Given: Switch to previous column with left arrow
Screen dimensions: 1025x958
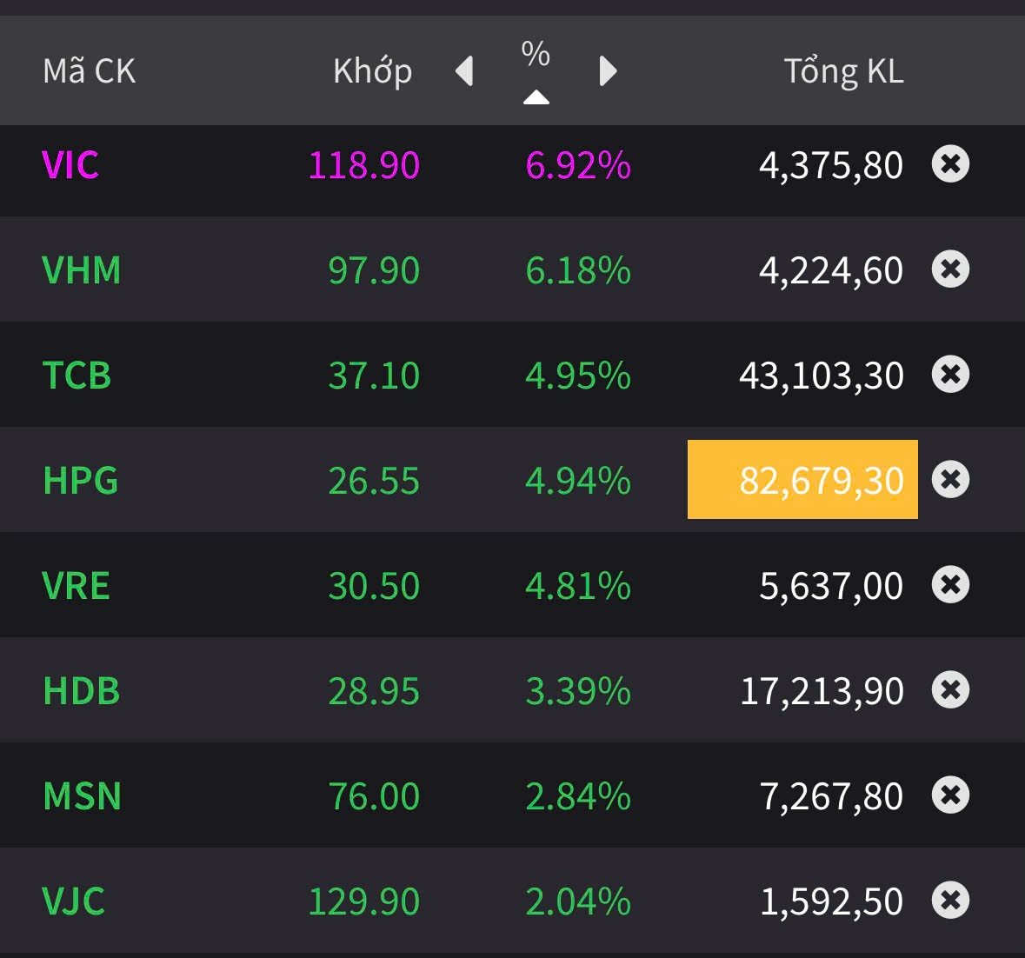Looking at the screenshot, I should tap(465, 71).
